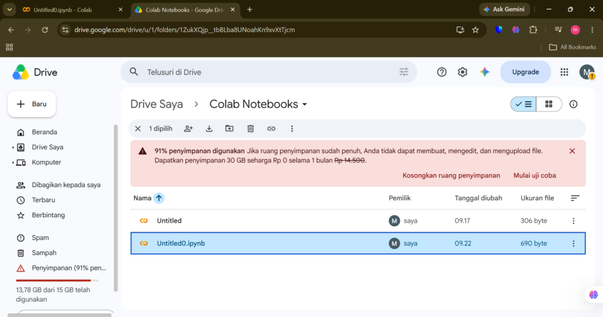Click the Ukuran file column header
The height and width of the screenshot is (317, 603).
(x=537, y=198)
